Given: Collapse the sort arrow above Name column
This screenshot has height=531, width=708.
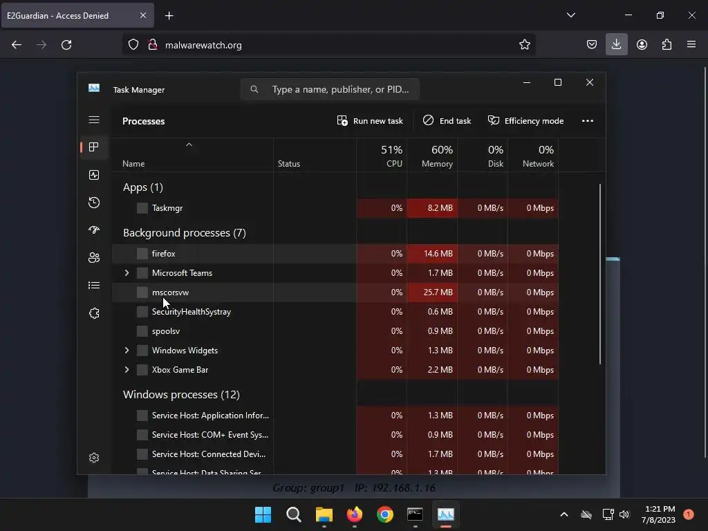Looking at the screenshot, I should 189,145.
